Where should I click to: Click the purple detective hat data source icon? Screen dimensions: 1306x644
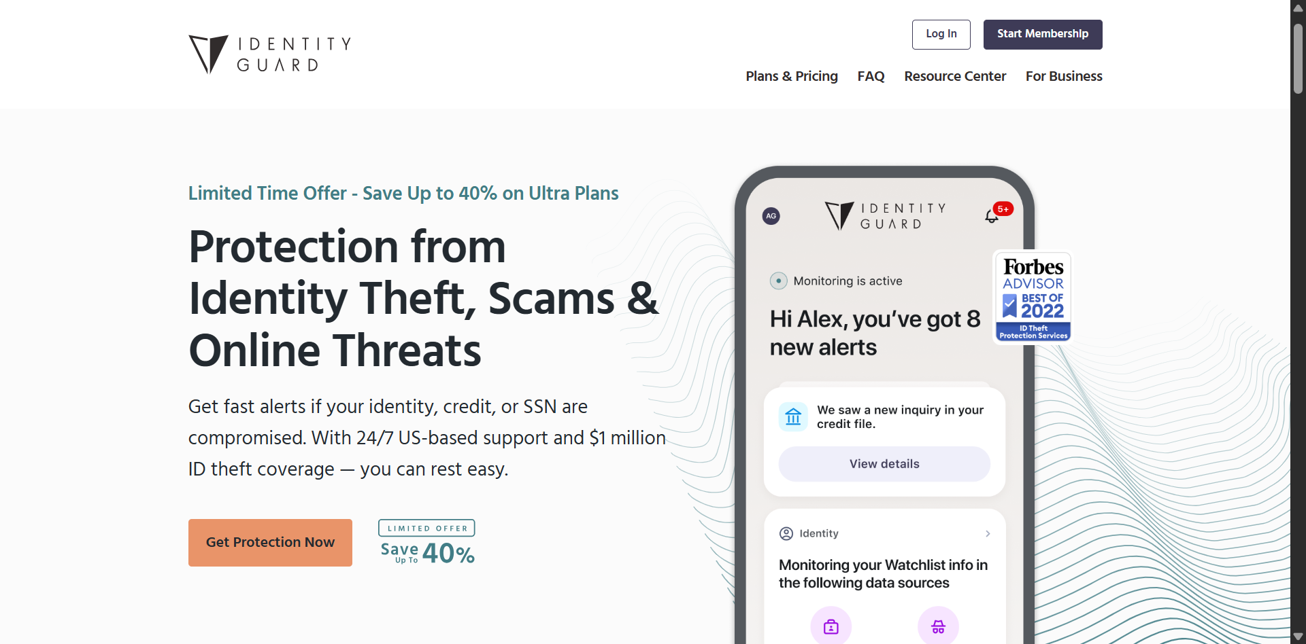click(938, 626)
